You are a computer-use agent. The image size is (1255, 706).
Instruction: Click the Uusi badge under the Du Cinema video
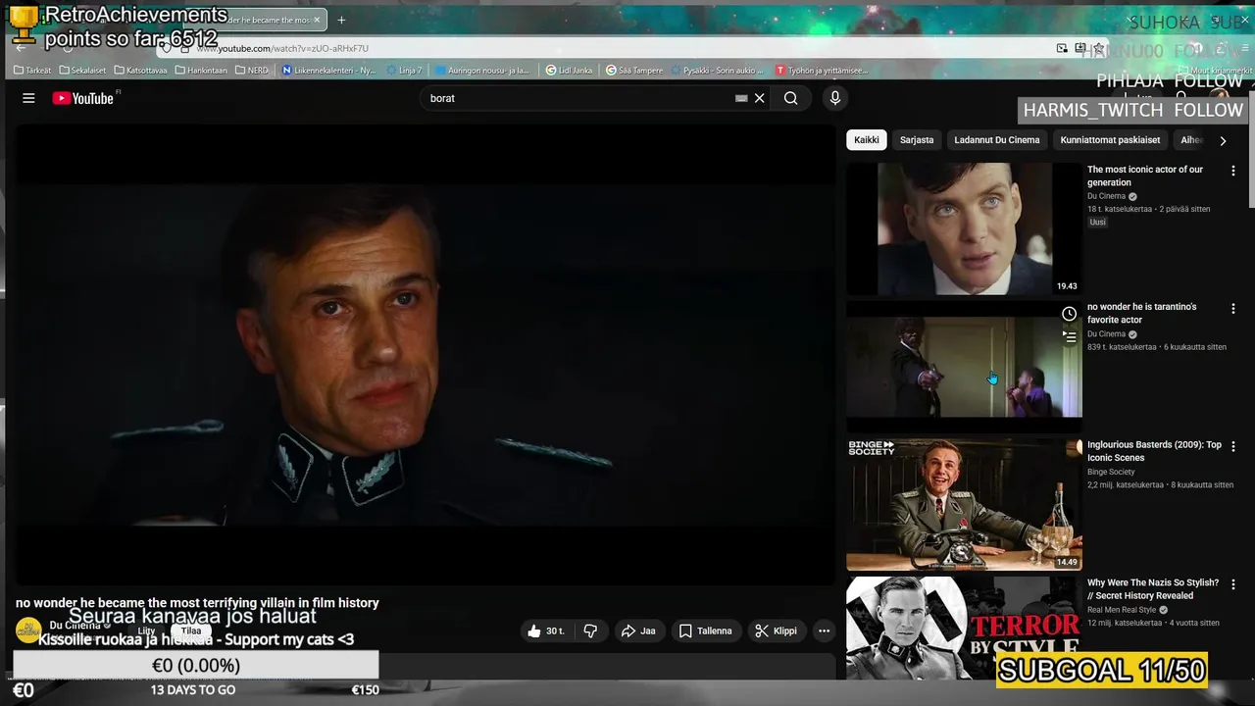click(x=1097, y=223)
